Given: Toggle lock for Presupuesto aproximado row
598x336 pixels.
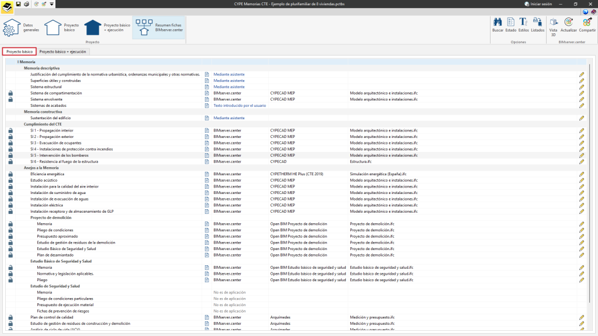Looking at the screenshot, I should [x=11, y=236].
